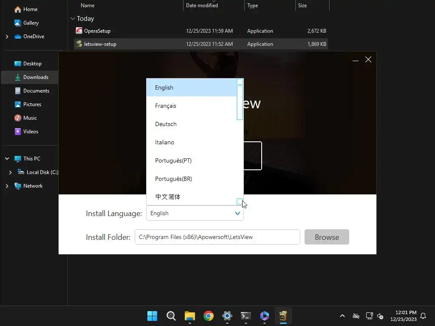Open File Explorer from taskbar

pos(190,316)
